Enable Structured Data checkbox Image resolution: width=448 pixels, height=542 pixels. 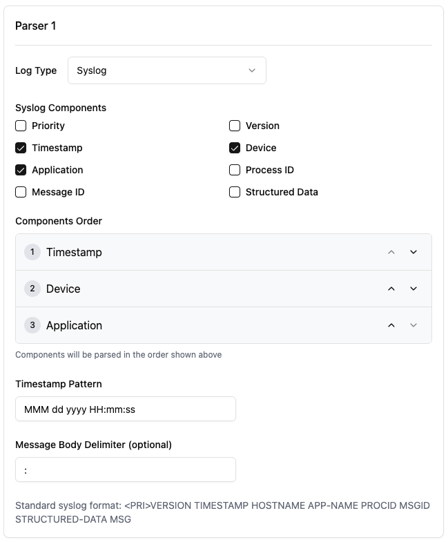[235, 192]
